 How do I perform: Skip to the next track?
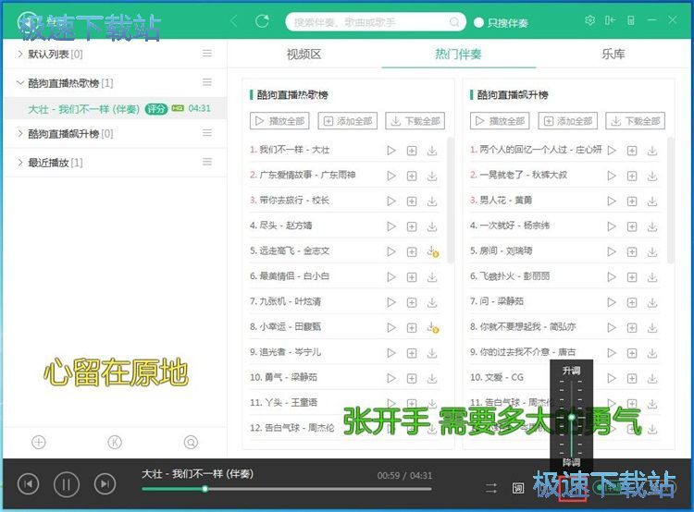click(x=105, y=483)
